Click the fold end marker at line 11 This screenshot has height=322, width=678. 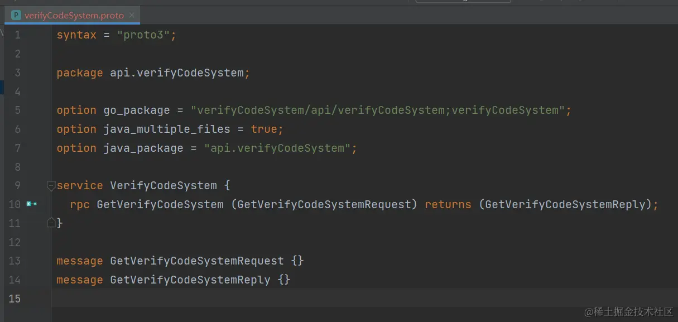point(51,223)
